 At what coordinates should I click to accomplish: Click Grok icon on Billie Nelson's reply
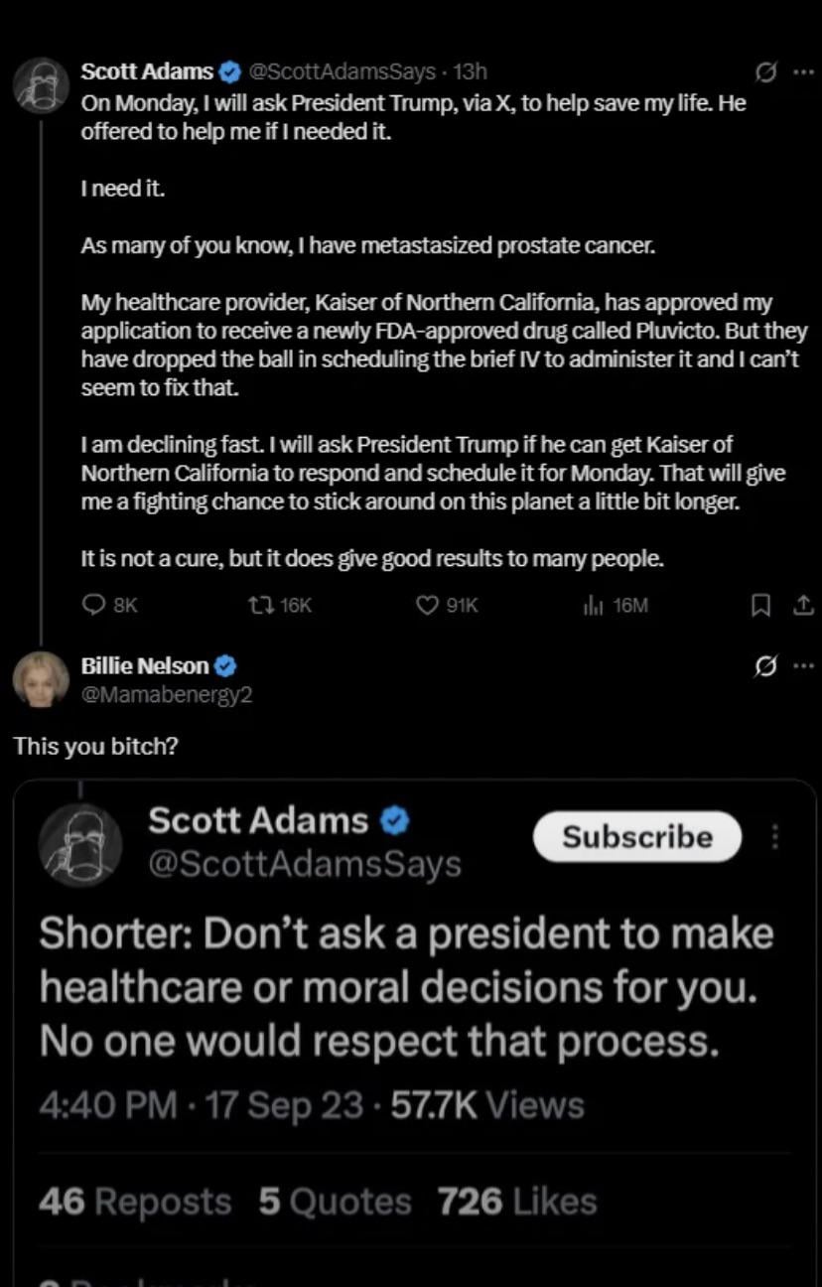pos(765,665)
